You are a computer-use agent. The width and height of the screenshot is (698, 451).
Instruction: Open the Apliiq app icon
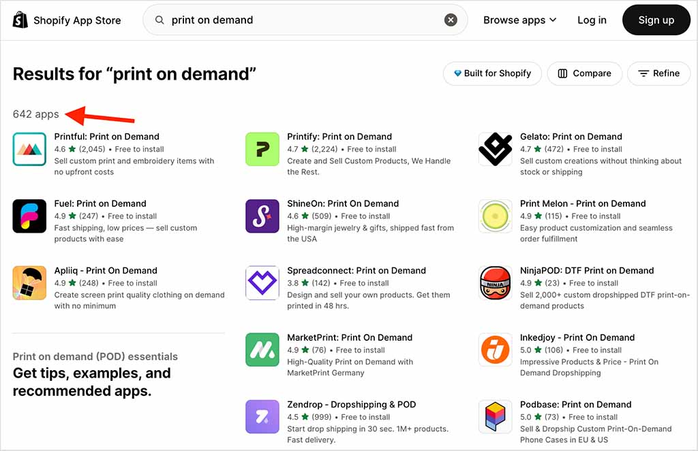pyautogui.click(x=29, y=283)
